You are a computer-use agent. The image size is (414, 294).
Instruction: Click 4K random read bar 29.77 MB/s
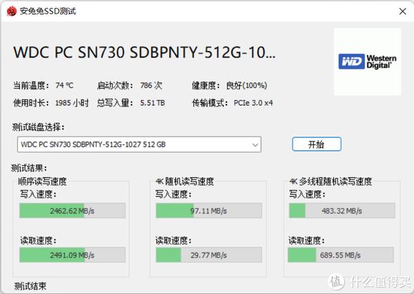(x=209, y=255)
